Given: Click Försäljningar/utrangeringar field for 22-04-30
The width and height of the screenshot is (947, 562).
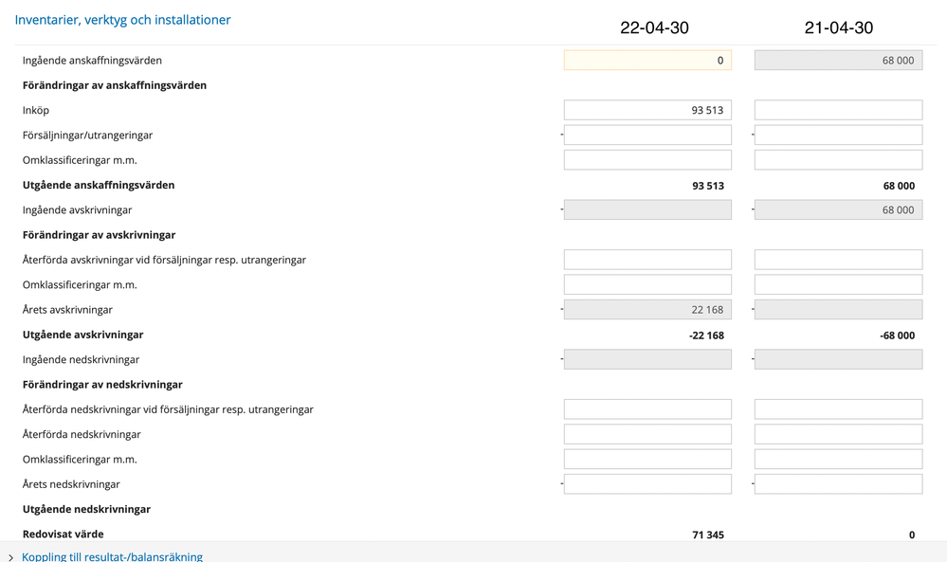Looking at the screenshot, I should pos(647,136).
